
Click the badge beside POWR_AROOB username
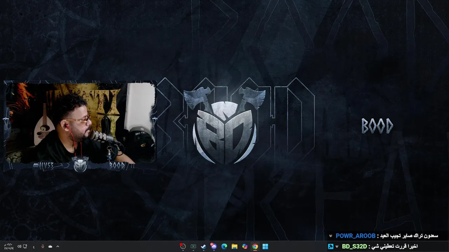331,236
